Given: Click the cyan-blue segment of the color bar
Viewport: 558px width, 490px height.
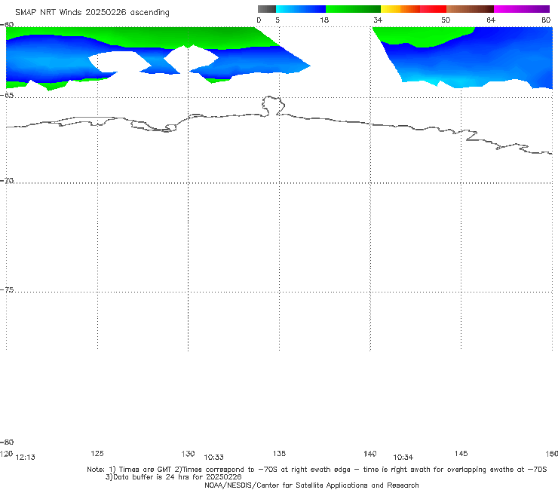Looking at the screenshot, I should click(x=301, y=9).
